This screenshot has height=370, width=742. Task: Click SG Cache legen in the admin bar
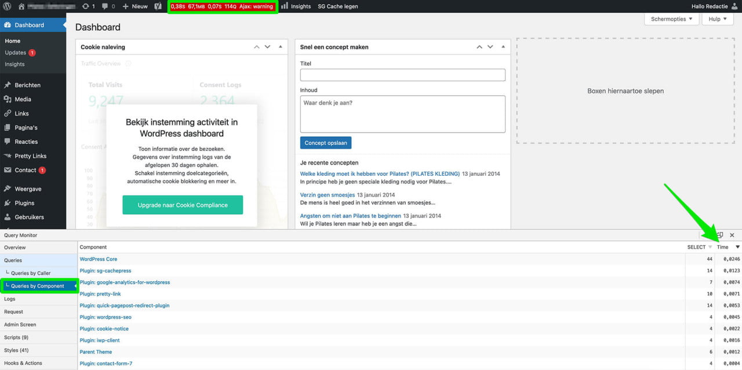coord(338,6)
